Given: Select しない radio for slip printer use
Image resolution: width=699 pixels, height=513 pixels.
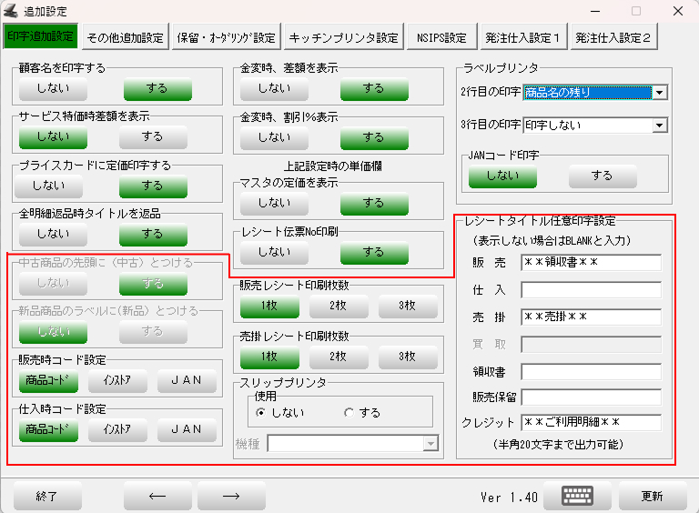Looking at the screenshot, I should click(262, 412).
